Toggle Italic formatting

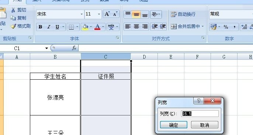[x=49, y=27]
